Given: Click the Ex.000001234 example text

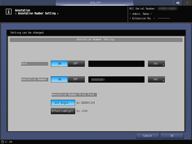Looking at the screenshot, I should 86,103.
